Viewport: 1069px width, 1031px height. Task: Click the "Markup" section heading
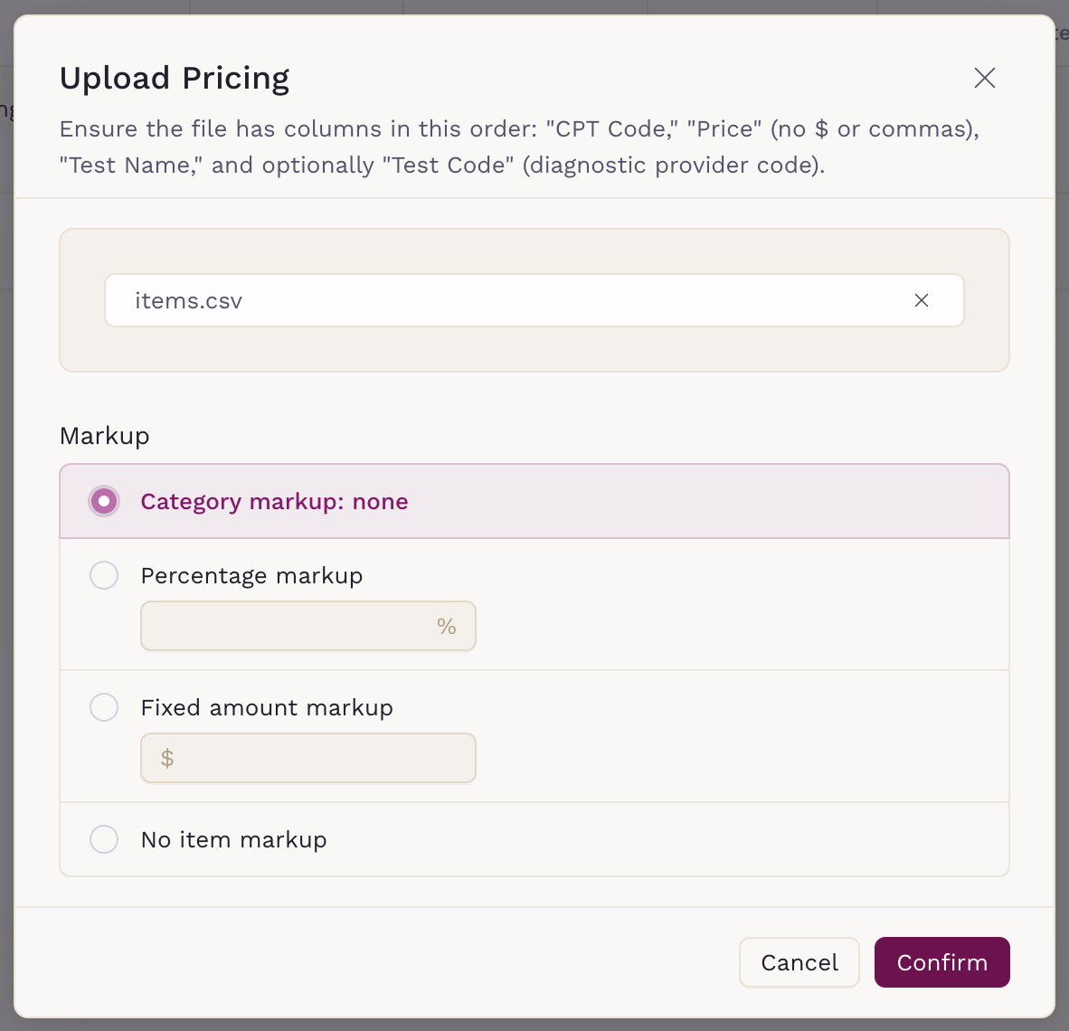click(x=105, y=436)
